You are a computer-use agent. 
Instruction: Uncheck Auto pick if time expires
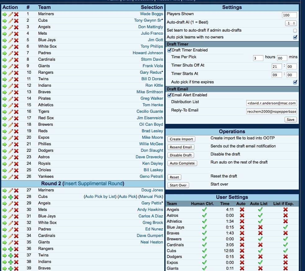pyautogui.click(x=295, y=82)
